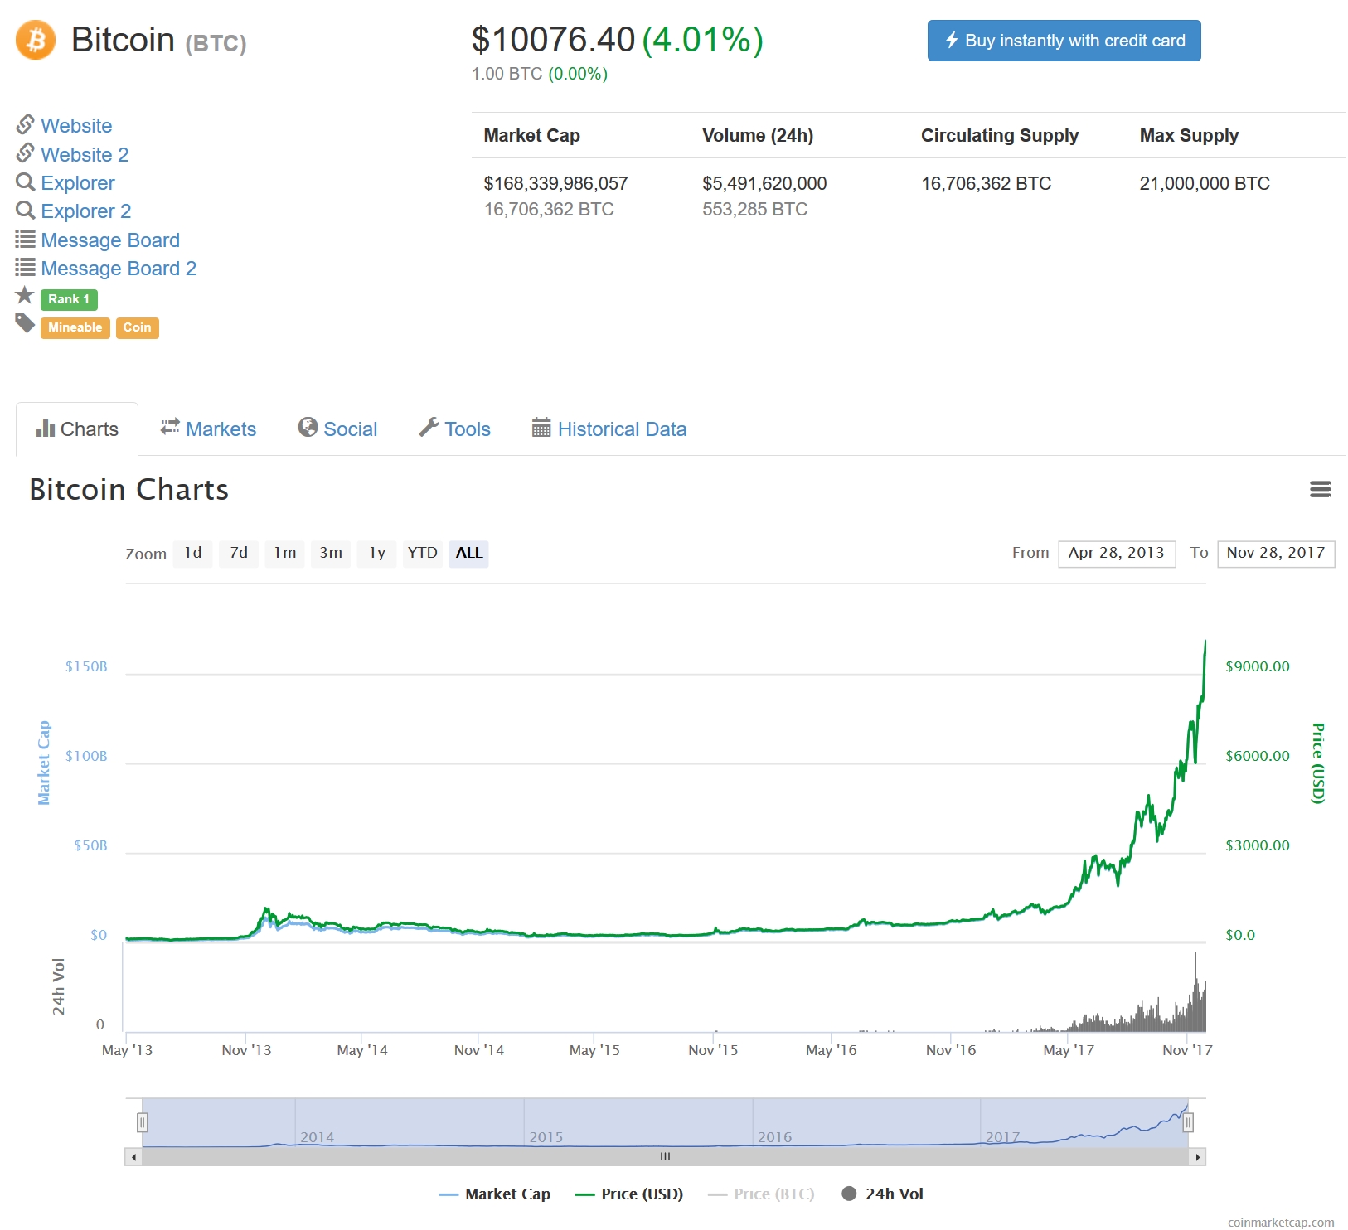Click the chain-link icon beside Website 2
Screen dimensions: 1348x1230
[x=25, y=153]
